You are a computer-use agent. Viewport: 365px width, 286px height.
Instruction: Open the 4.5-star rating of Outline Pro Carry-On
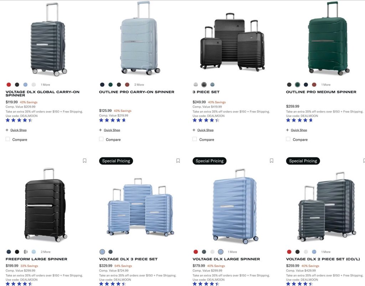click(x=113, y=120)
